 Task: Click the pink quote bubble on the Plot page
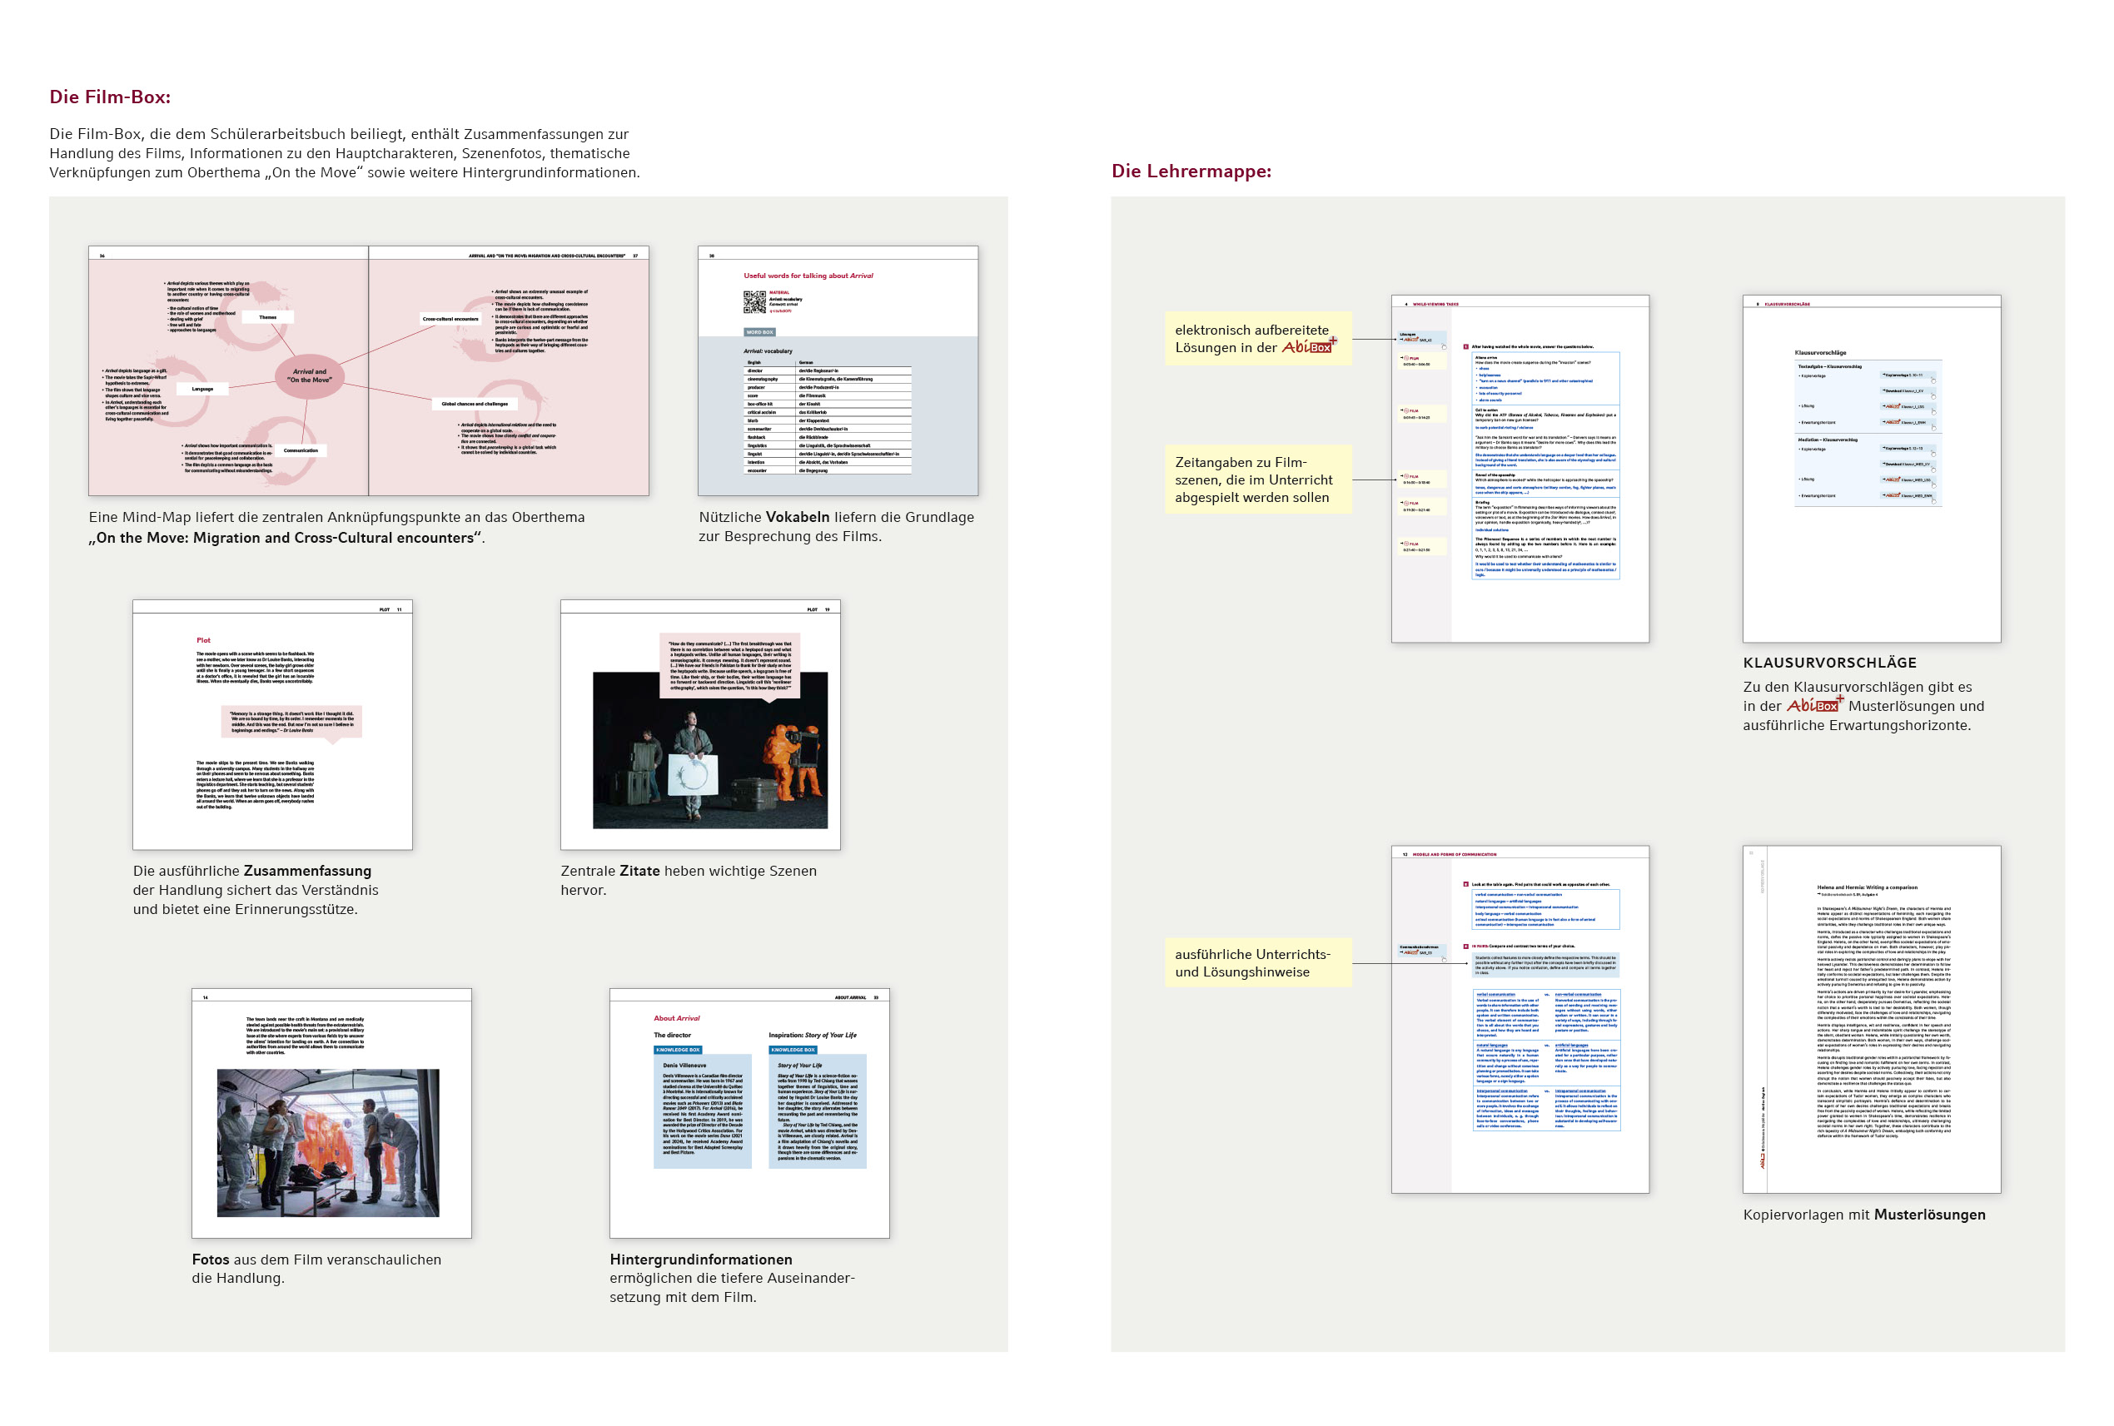coord(291,722)
